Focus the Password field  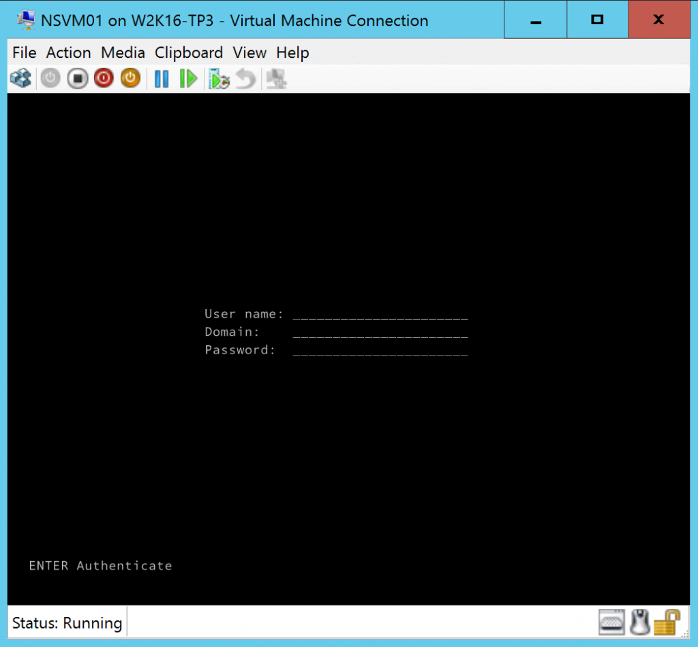click(380, 351)
